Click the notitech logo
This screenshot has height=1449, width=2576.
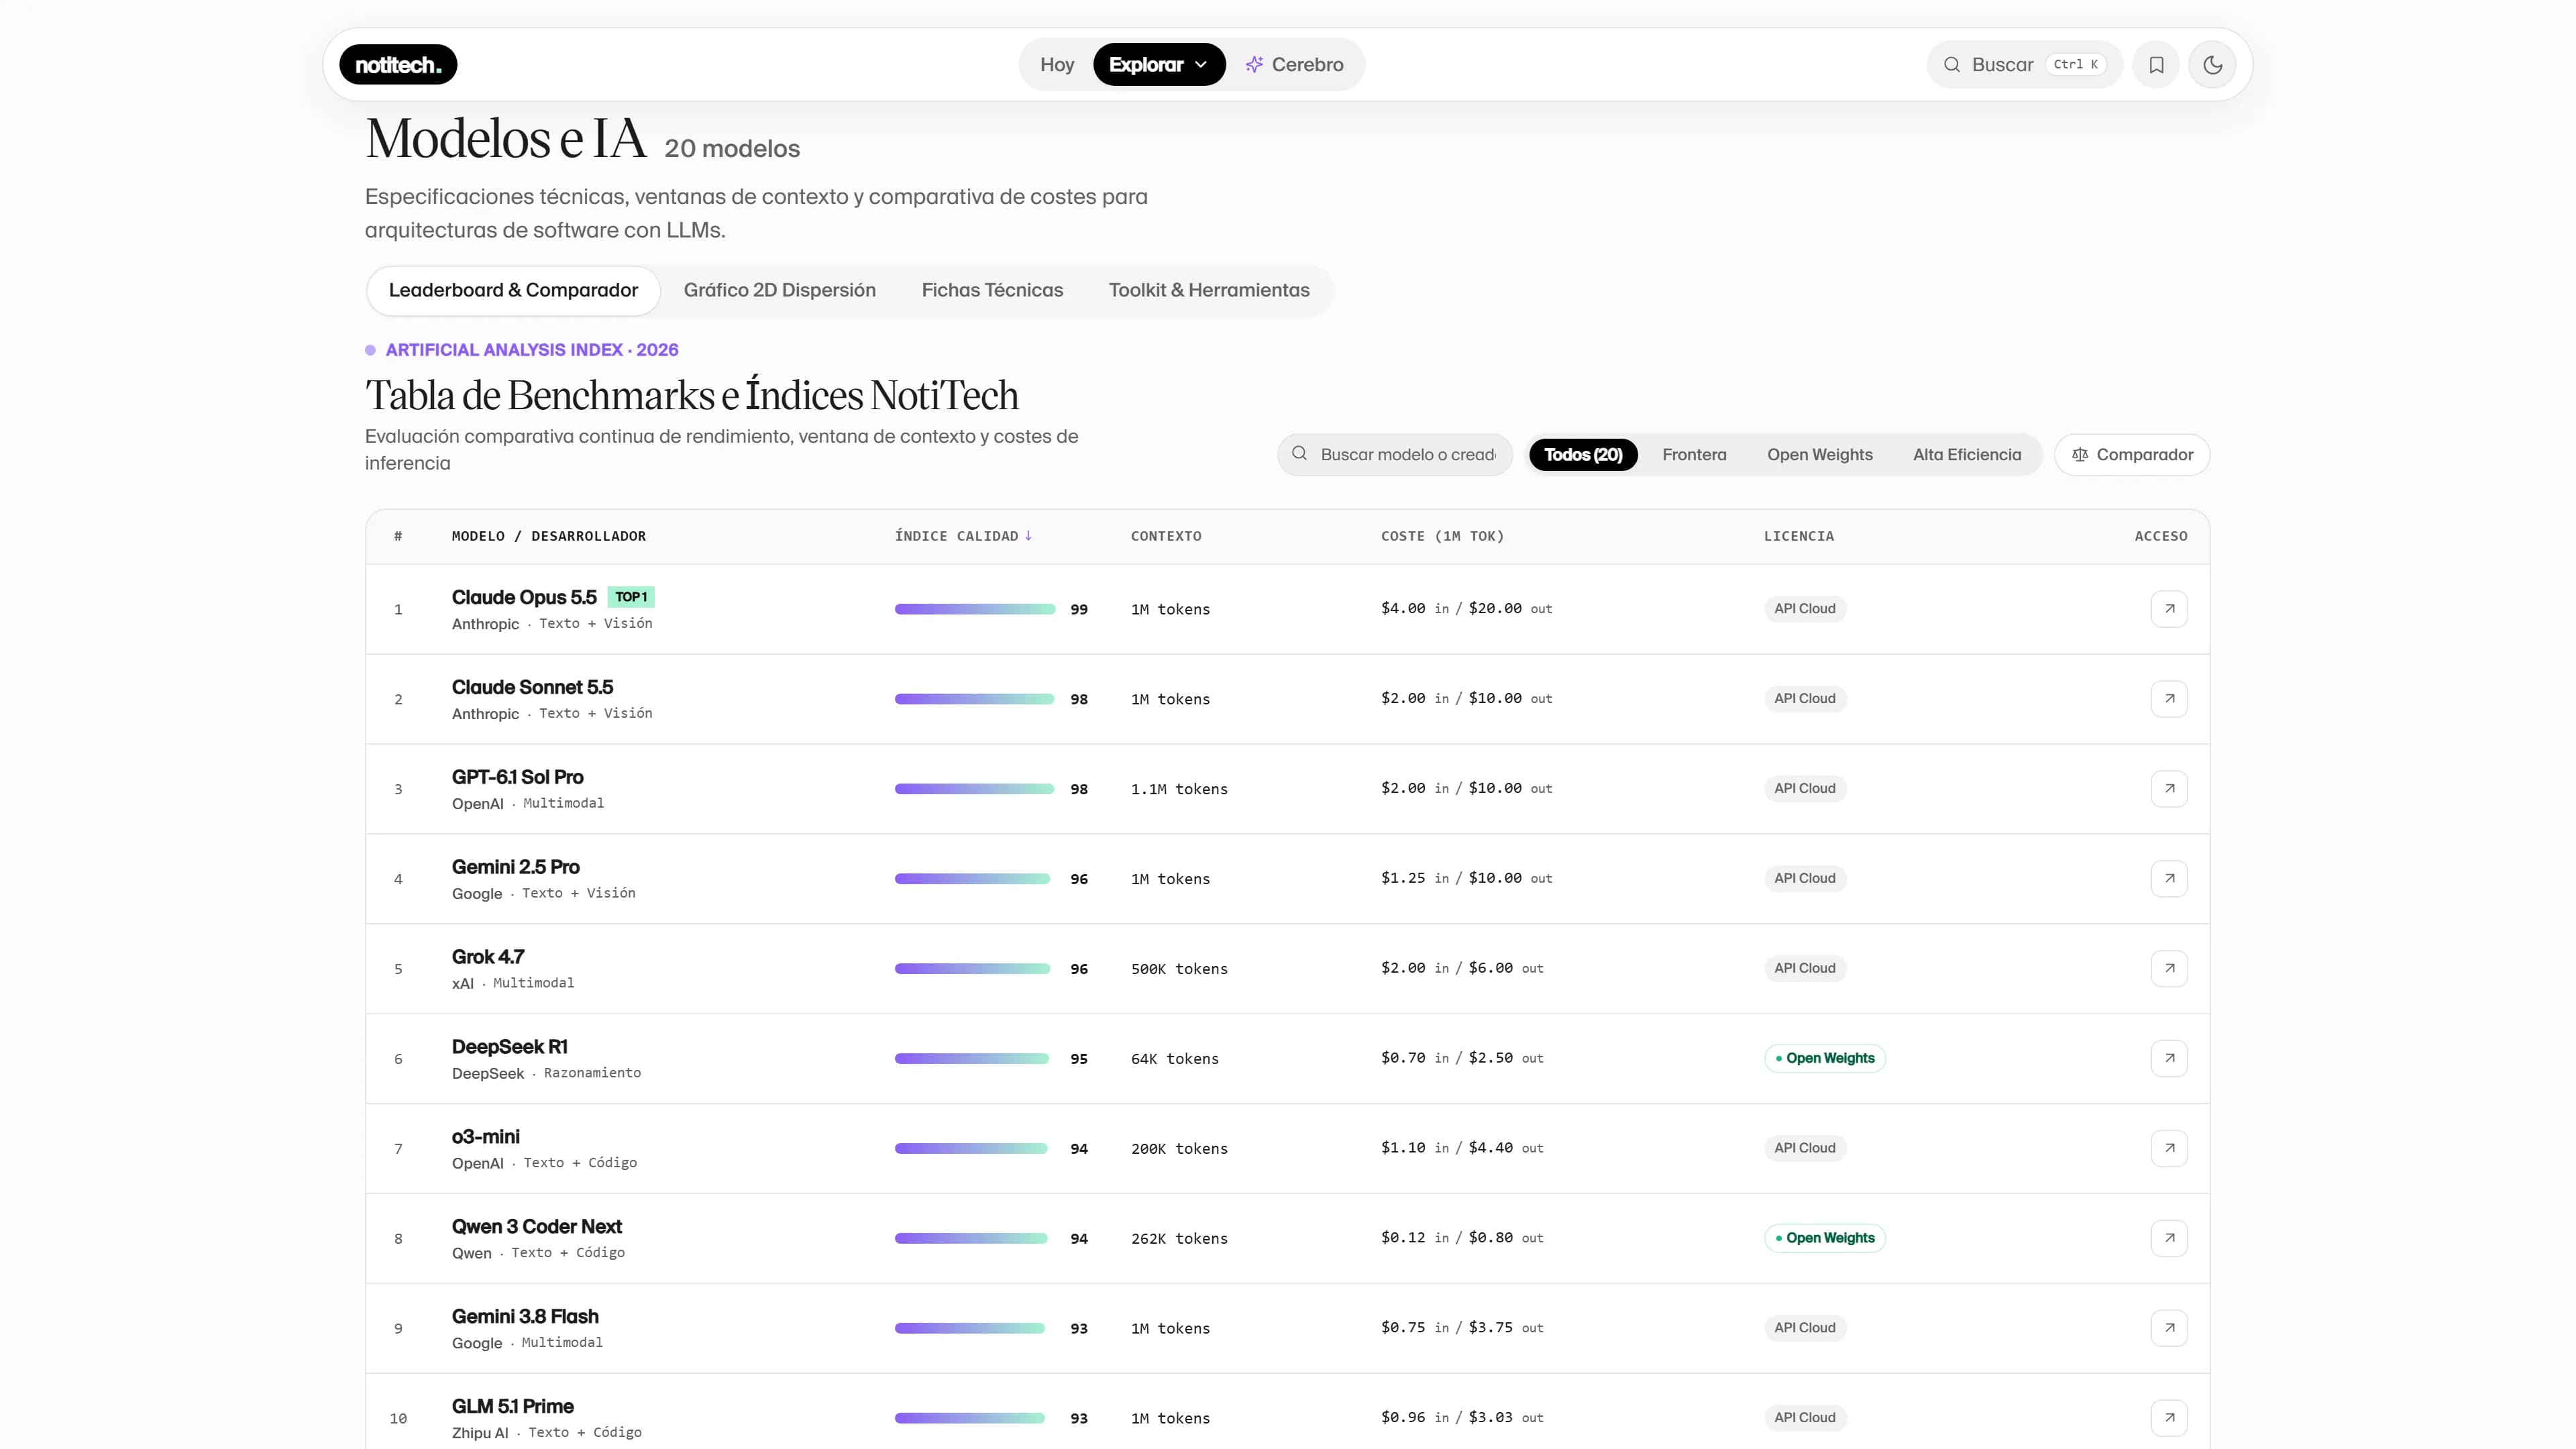click(x=398, y=65)
